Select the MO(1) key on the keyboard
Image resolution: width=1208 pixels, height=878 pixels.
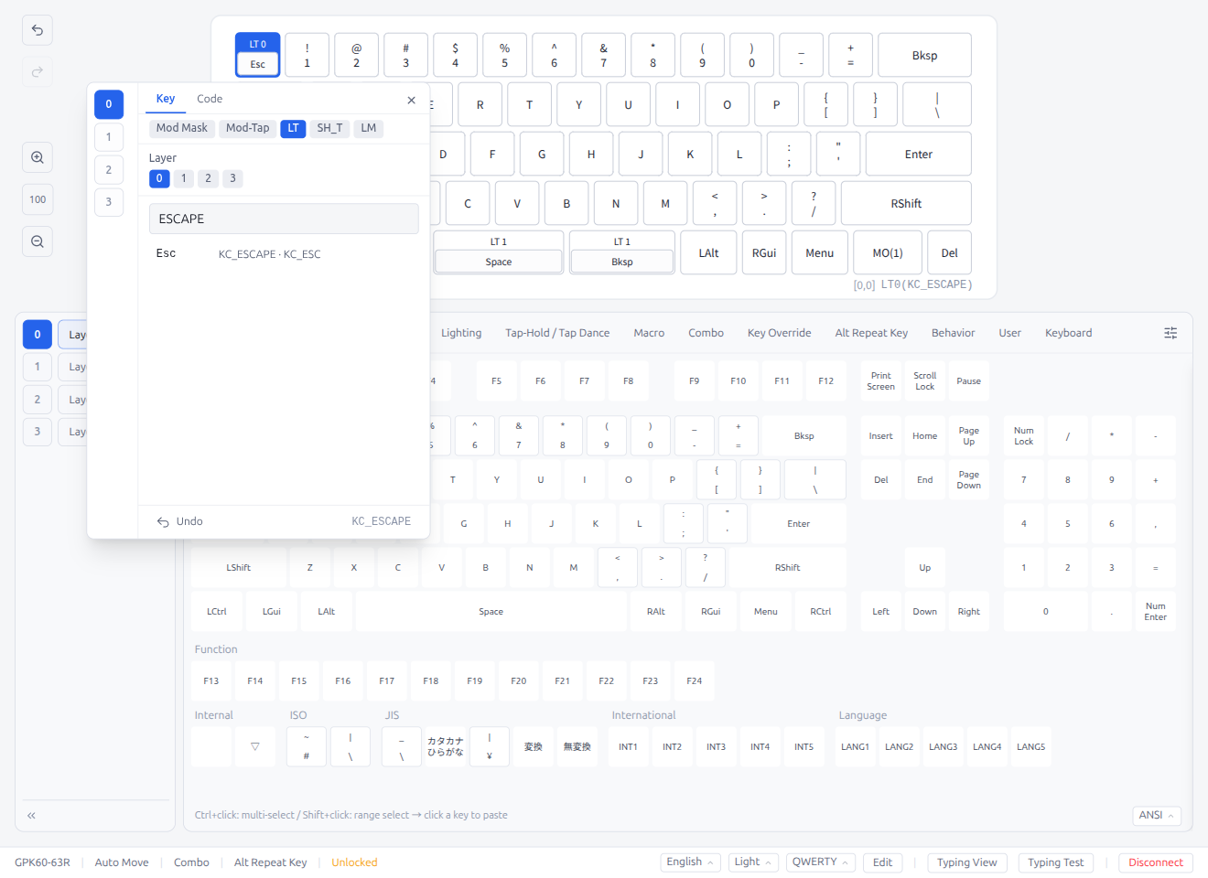coord(888,252)
